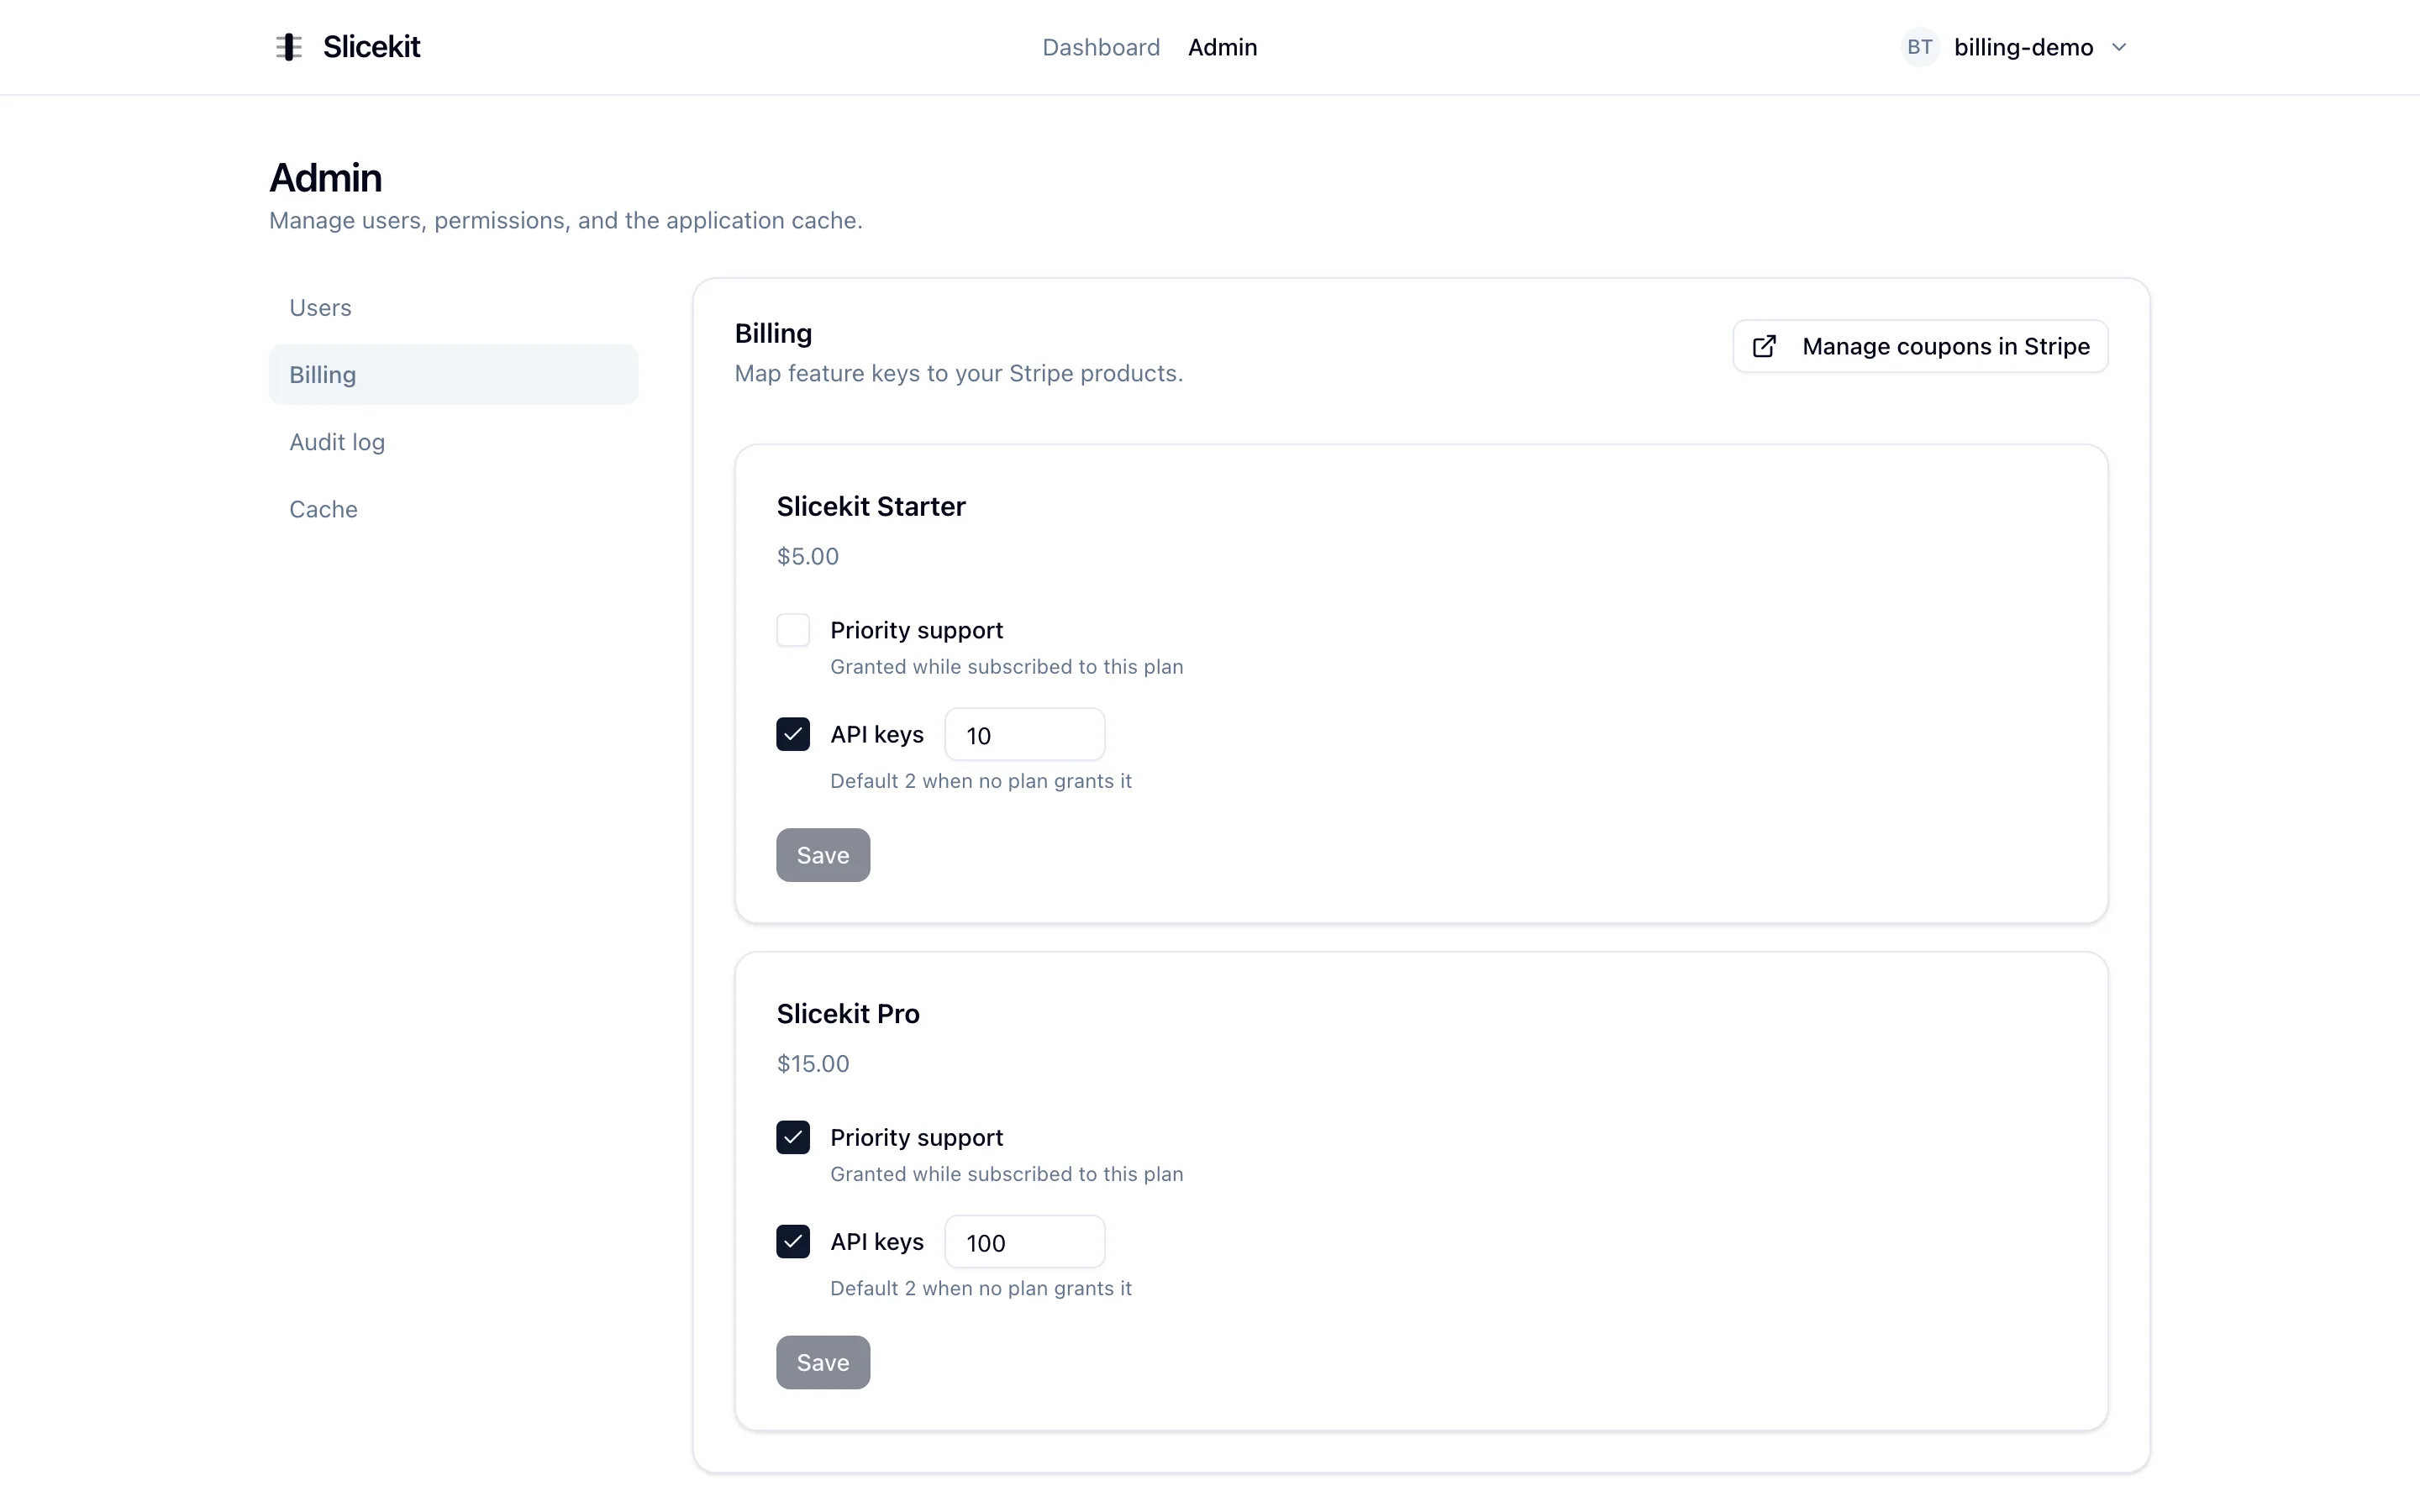Click 'Manage users, permissions, and the application cache.'
Viewport: 2420px width, 1512px height.
coord(565,220)
